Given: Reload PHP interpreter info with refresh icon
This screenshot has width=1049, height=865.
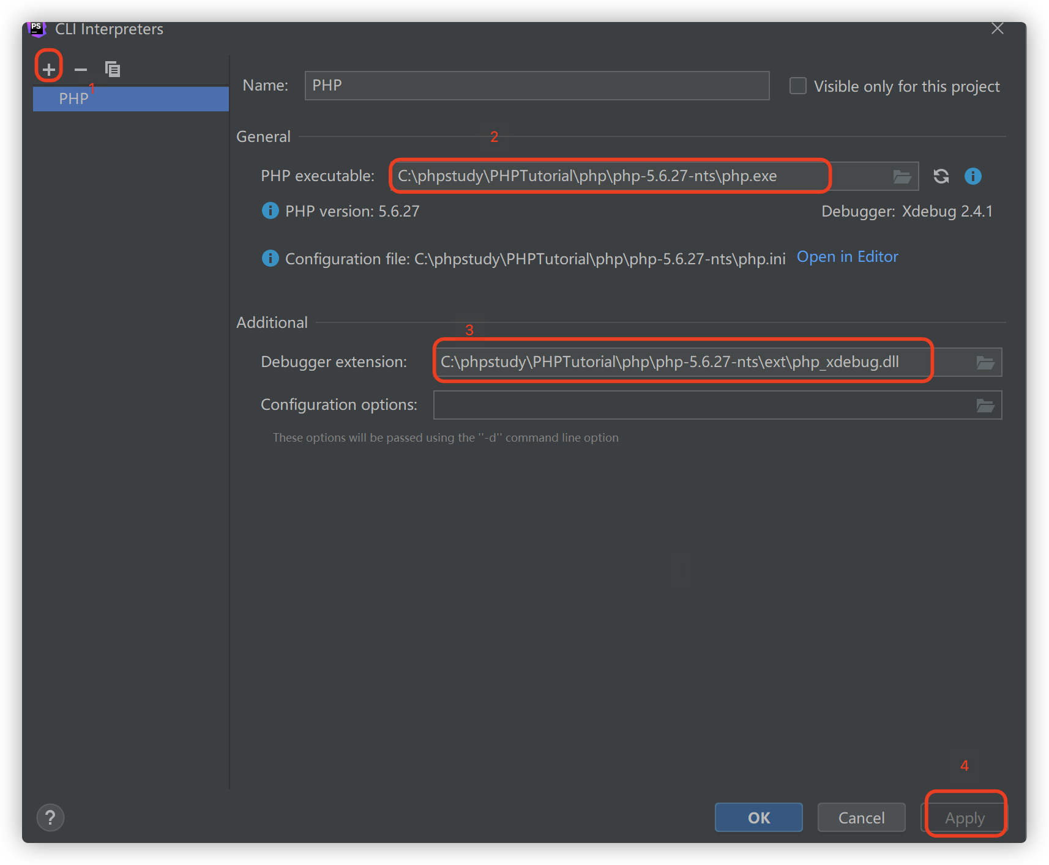Looking at the screenshot, I should click(x=941, y=176).
